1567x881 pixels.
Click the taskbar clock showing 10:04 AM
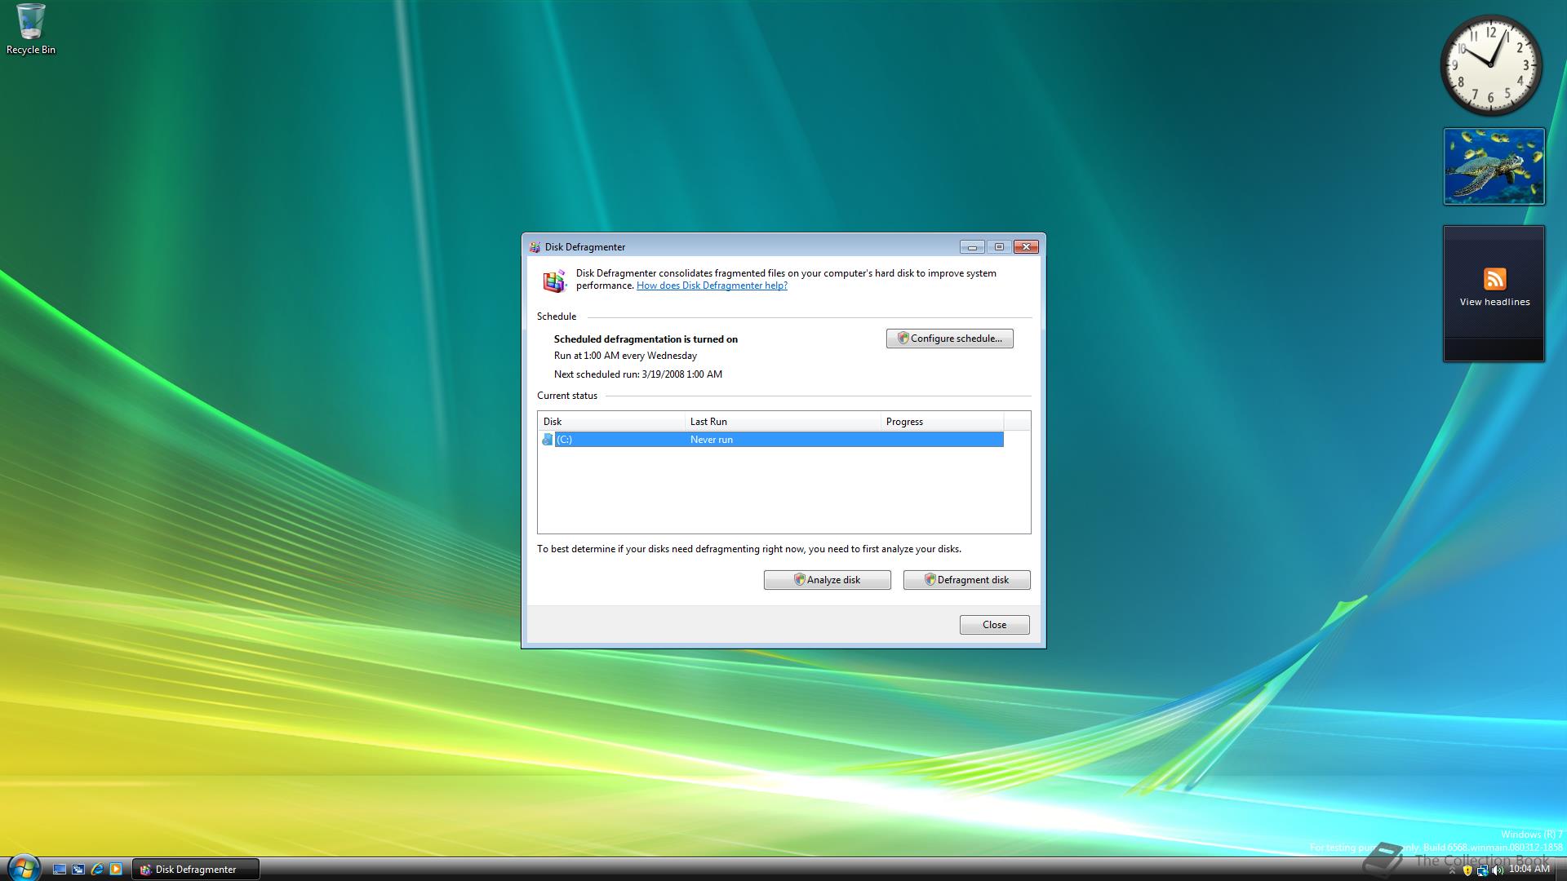1529,870
